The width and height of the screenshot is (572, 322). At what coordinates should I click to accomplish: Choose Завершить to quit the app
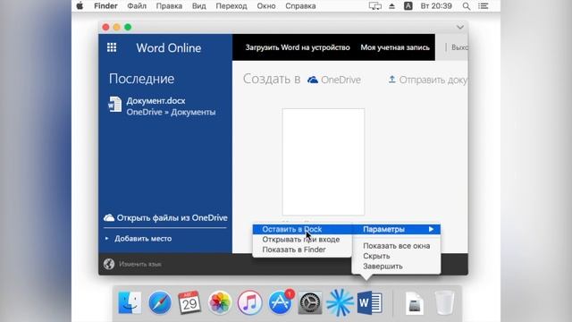coord(396,267)
